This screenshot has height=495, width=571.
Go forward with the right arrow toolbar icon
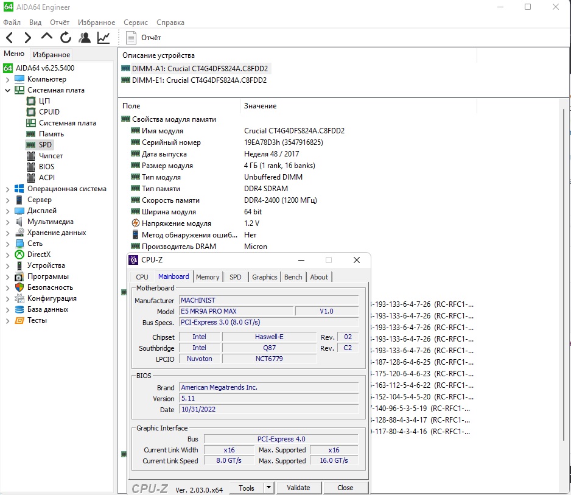(27, 38)
